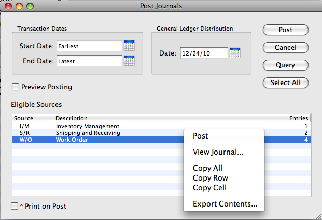The width and height of the screenshot is (322, 220).
Task: Pick Copy Row in the context menu
Action: [x=210, y=178]
